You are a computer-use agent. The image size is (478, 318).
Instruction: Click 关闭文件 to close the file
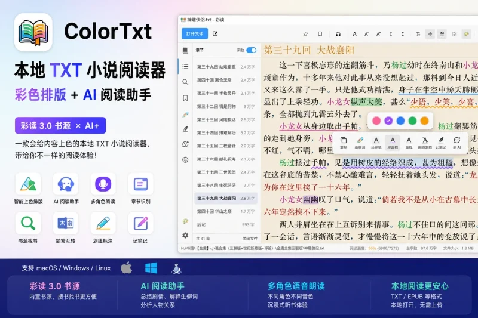250,239
